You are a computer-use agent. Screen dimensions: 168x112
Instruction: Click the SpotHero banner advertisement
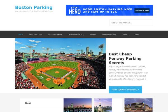pyautogui.click(x=109, y=10)
